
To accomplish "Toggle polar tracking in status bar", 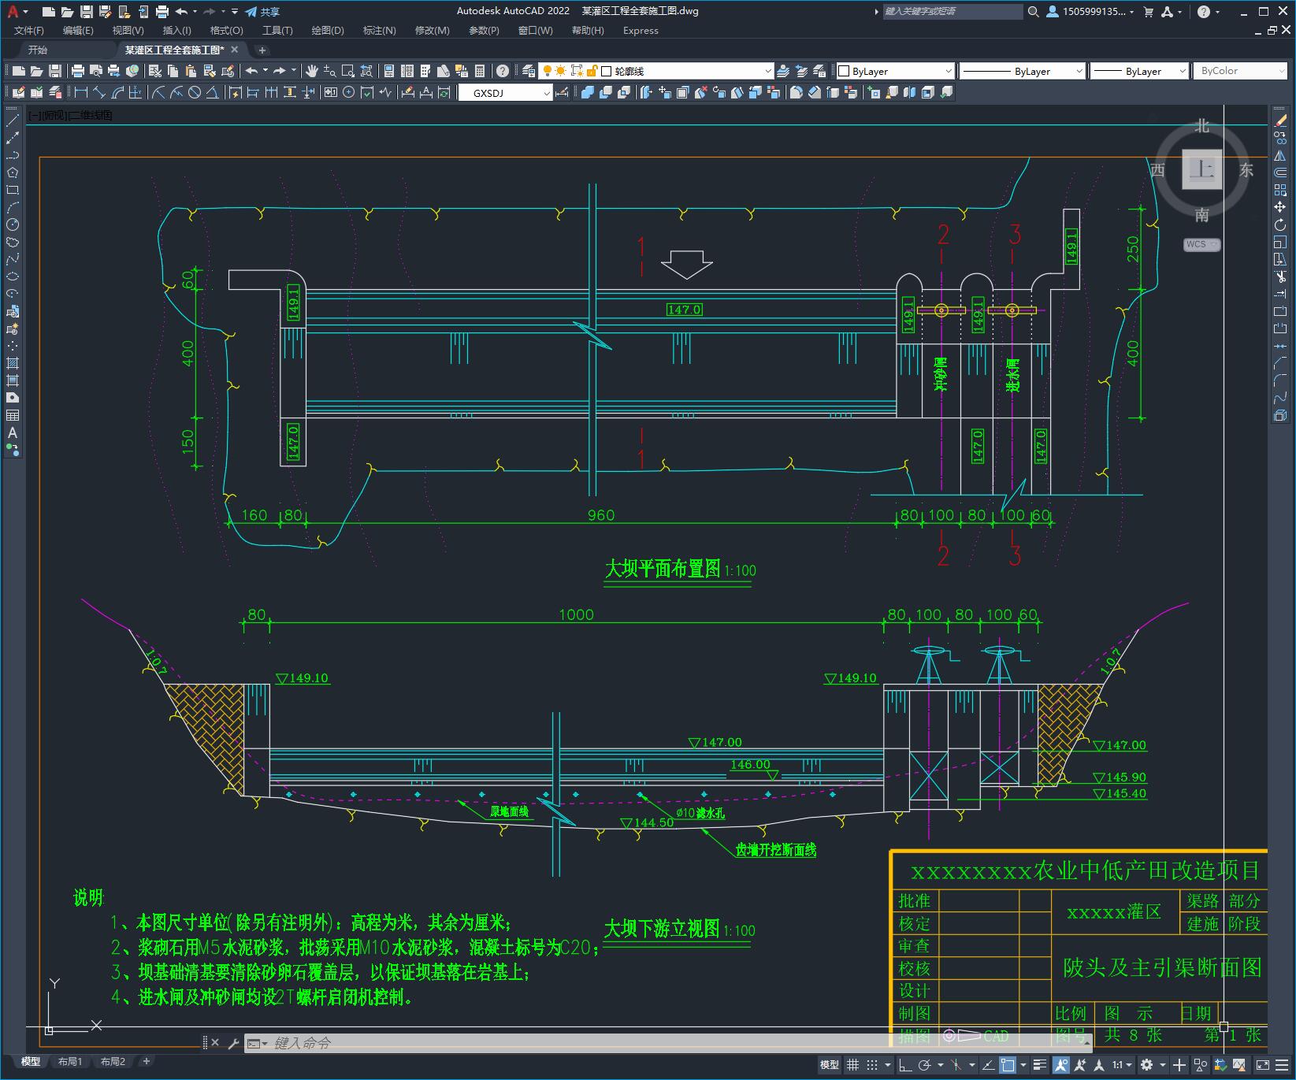I will [x=926, y=1065].
